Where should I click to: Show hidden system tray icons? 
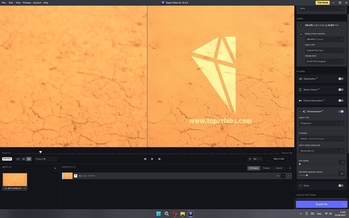pos(301,213)
